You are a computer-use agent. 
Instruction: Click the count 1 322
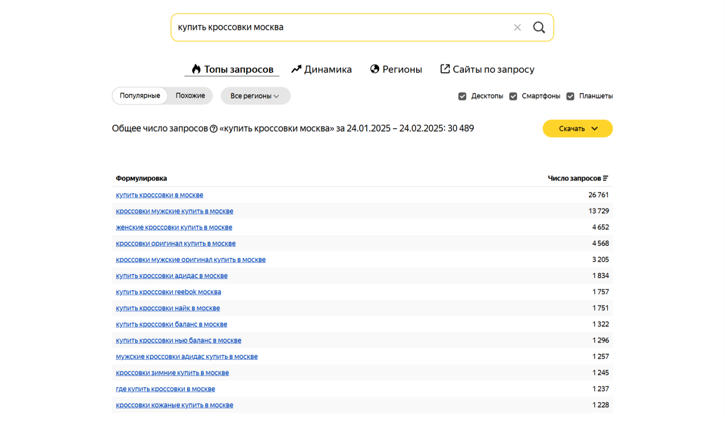pyautogui.click(x=601, y=325)
